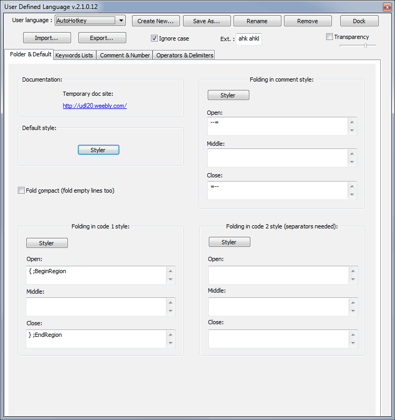Click the Save As... button
Image resolution: width=395 pixels, height=420 pixels.
coord(207,21)
